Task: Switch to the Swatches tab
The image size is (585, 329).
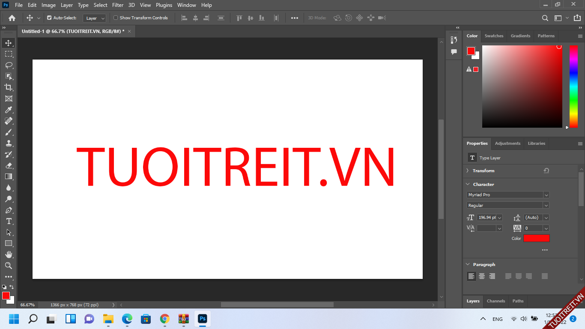Action: (494, 36)
